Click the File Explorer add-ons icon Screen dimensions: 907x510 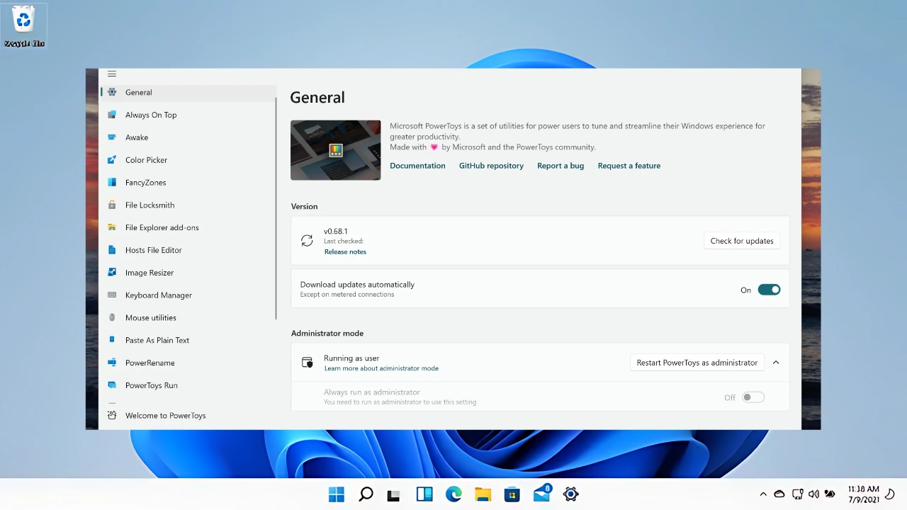tap(112, 227)
